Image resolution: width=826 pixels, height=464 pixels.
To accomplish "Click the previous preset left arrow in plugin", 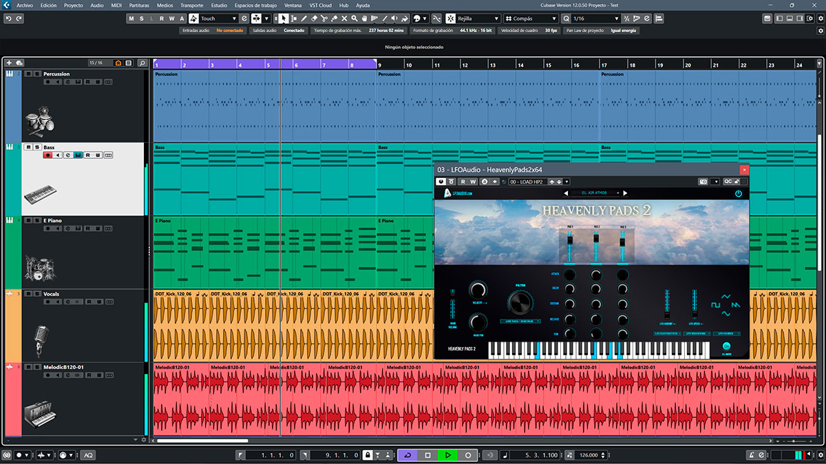I will pos(566,193).
